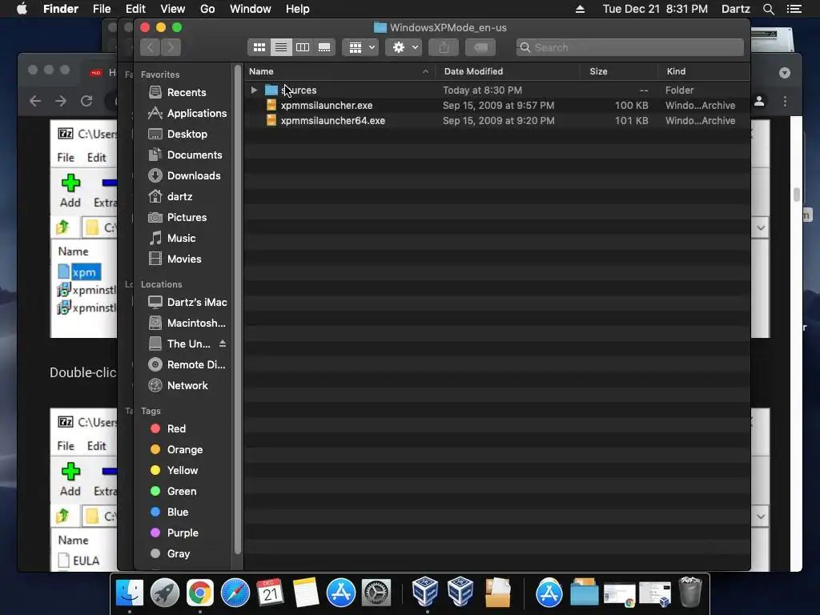Viewport: 820px width, 615px height.
Task: Click the Finder search field
Action: 629,47
